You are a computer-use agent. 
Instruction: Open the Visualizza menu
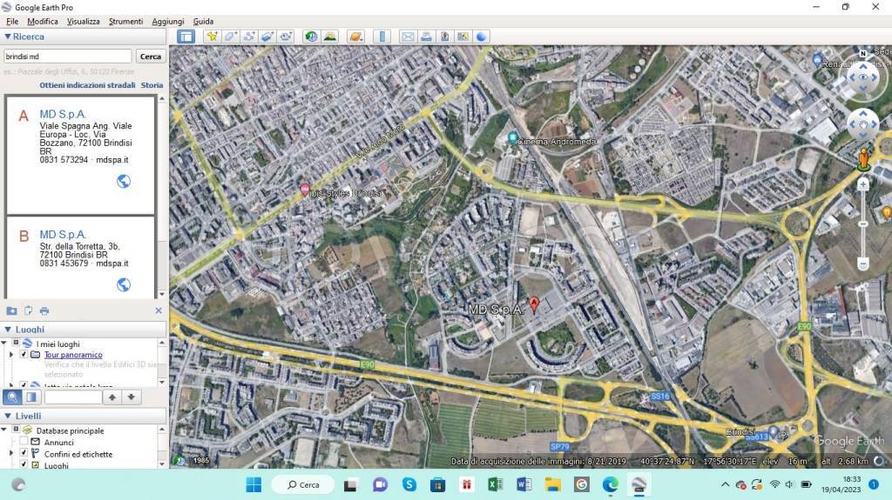click(83, 21)
